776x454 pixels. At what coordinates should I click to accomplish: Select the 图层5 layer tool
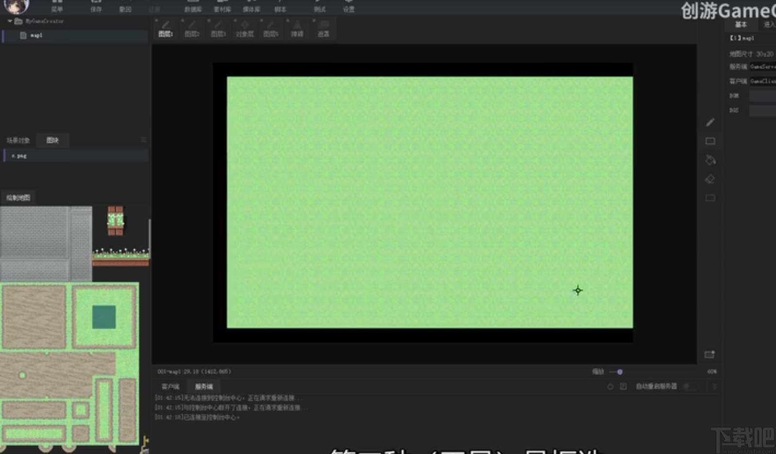[x=270, y=29]
